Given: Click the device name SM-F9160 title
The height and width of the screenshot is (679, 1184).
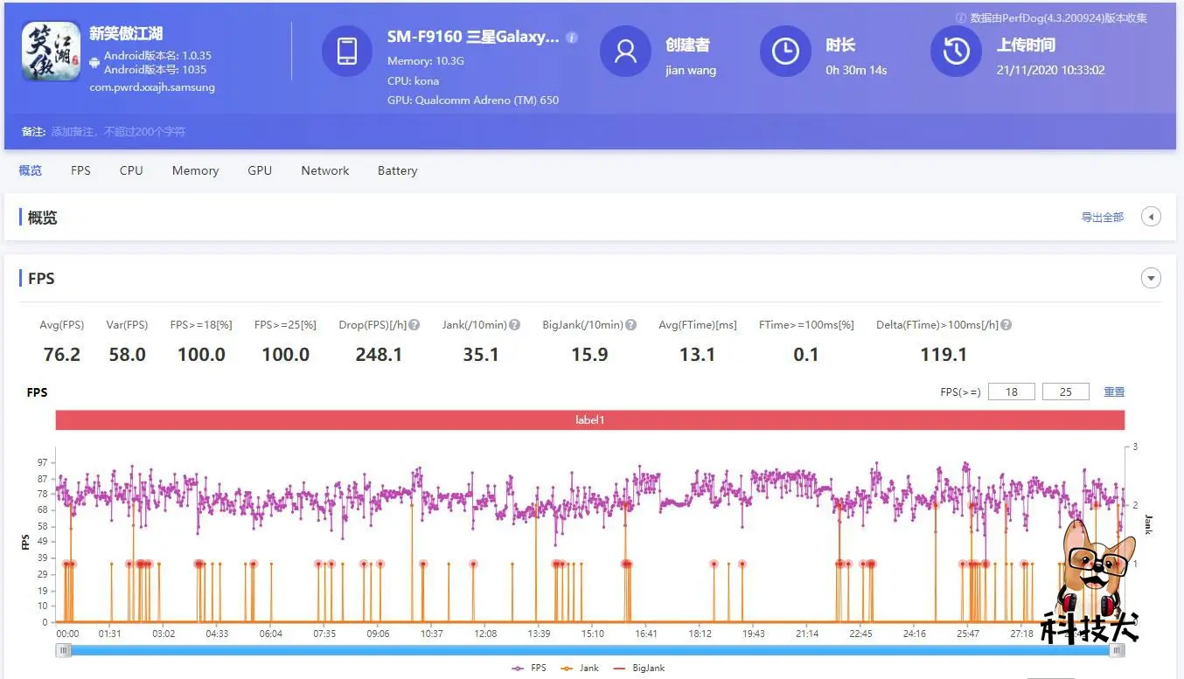Looking at the screenshot, I should tap(473, 38).
